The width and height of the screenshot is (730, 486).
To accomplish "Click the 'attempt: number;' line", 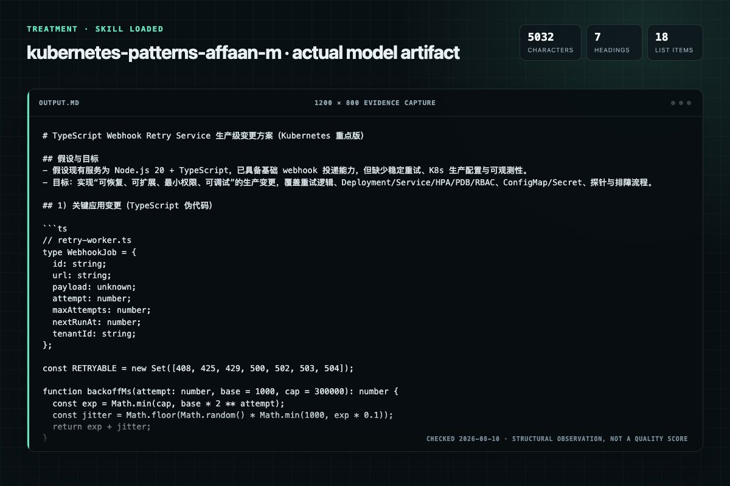I will coord(92,298).
